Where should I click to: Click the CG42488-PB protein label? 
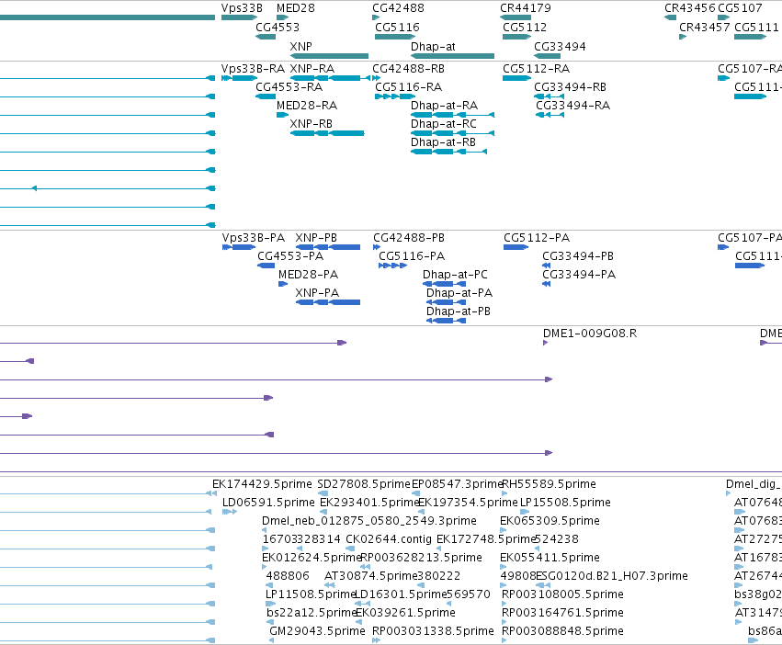pos(408,238)
